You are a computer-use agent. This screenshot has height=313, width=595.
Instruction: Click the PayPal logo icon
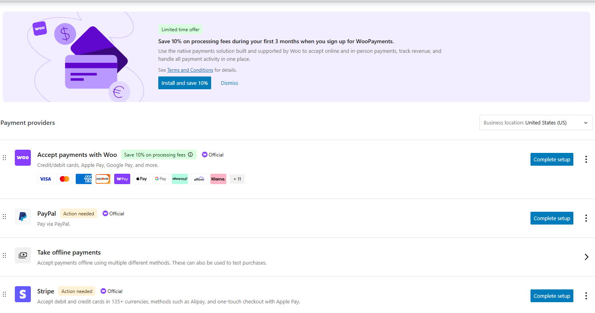coord(23,217)
